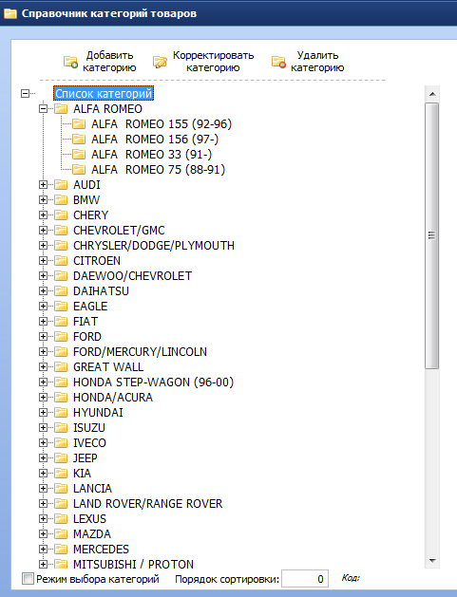Click the HYUNDAI folder icon
Screen dimensions: 457x597
point(61,412)
